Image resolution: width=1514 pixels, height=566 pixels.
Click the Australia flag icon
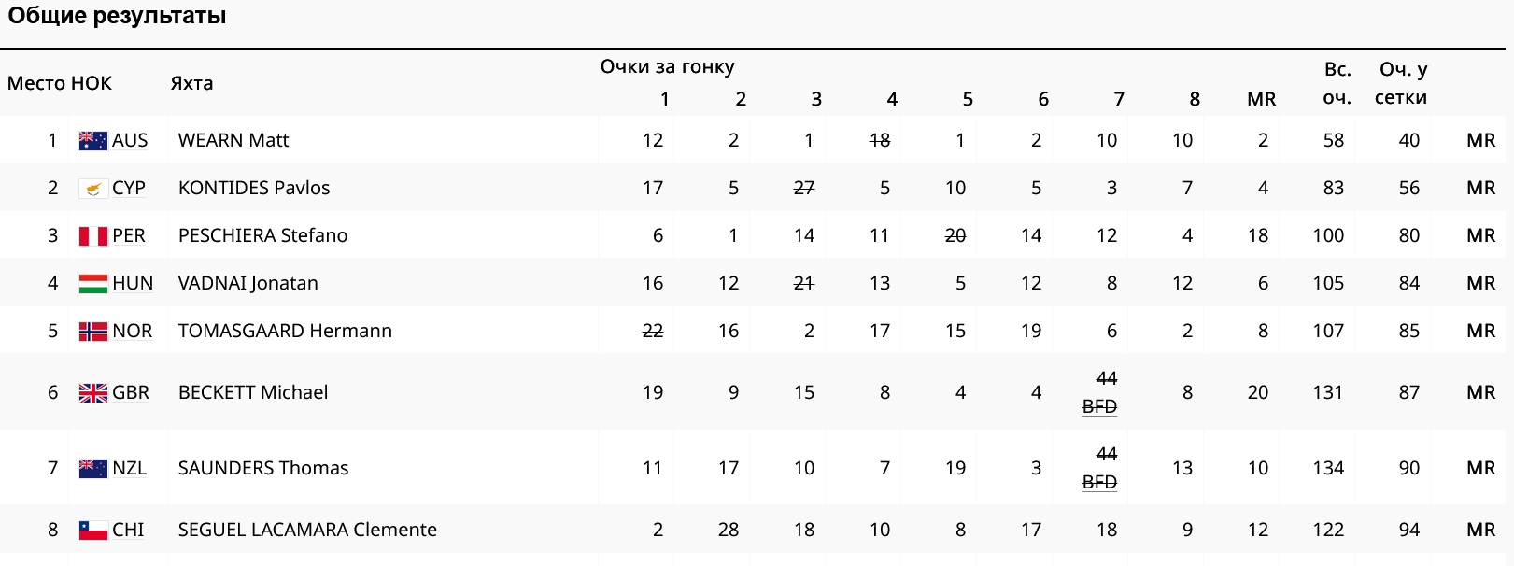tap(92, 141)
